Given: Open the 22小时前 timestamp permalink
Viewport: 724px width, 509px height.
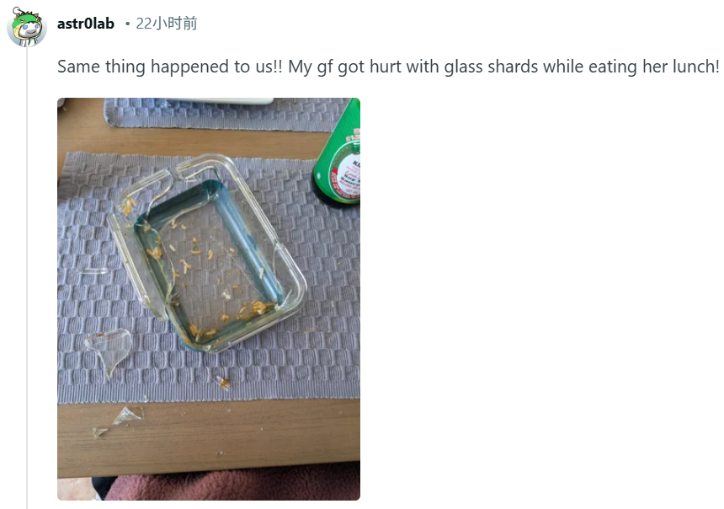Looking at the screenshot, I should coord(167,24).
